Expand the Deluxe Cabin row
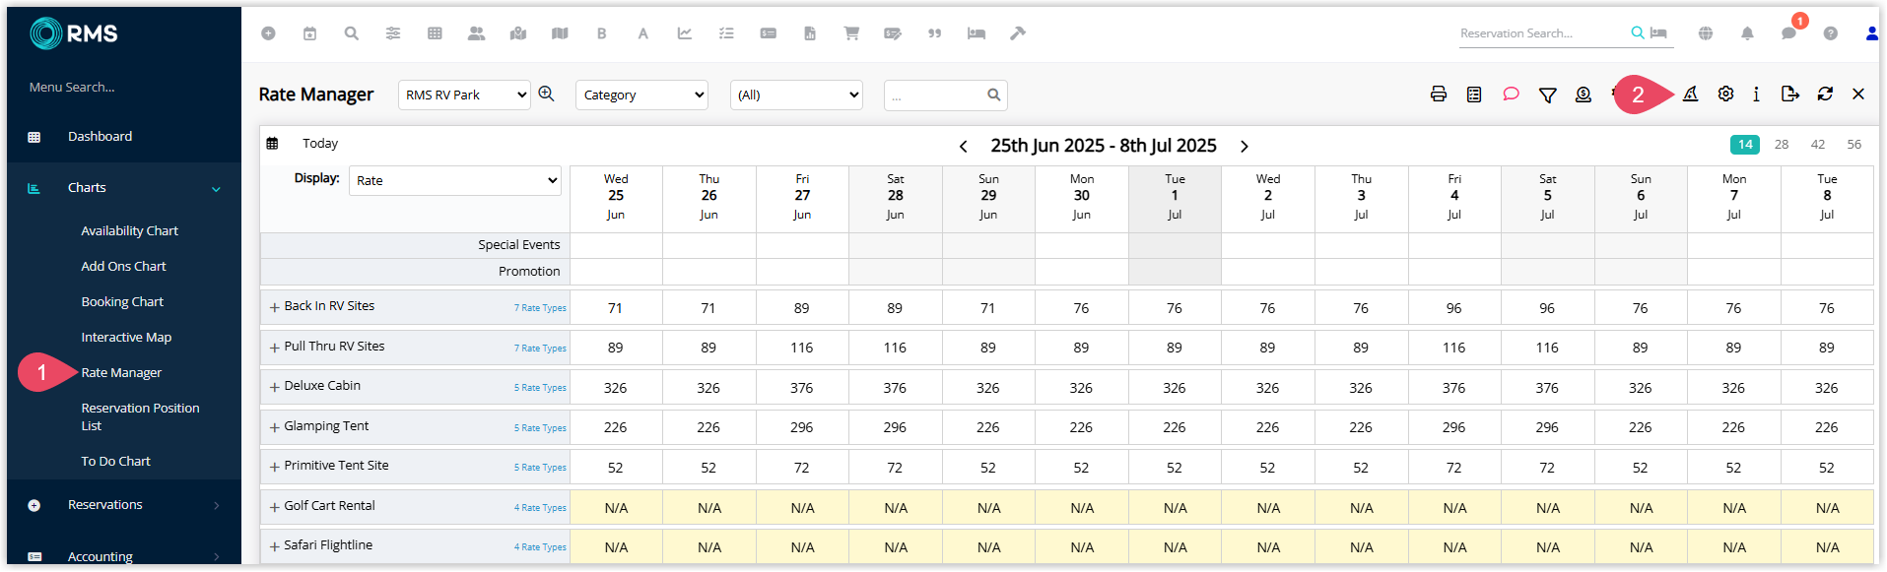Image resolution: width=1887 pixels, height=572 pixels. click(x=275, y=388)
